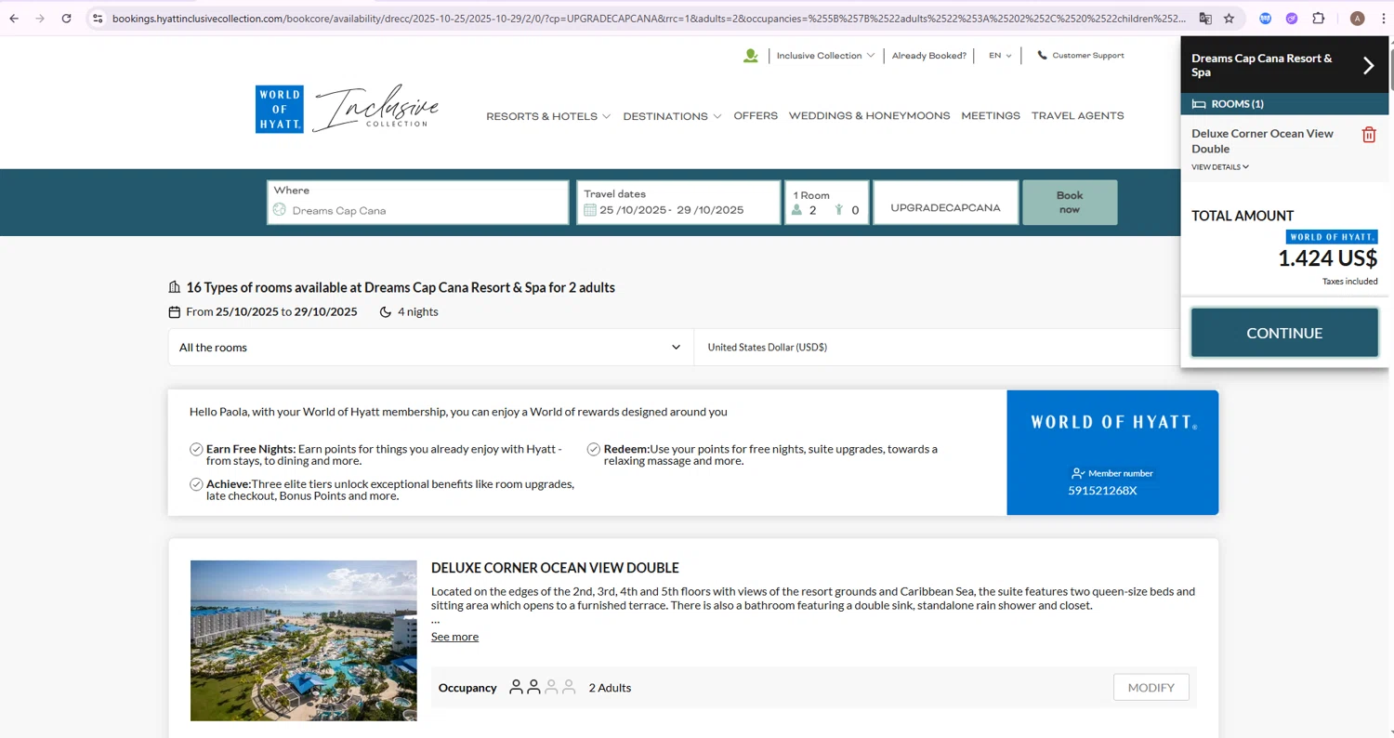This screenshot has height=738, width=1394.
Task: Expand View Details in the cart
Action: [x=1220, y=167]
